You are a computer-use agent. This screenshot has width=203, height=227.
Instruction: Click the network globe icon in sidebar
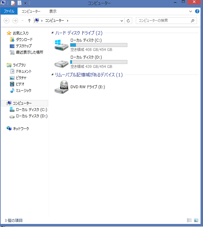click(x=9, y=129)
